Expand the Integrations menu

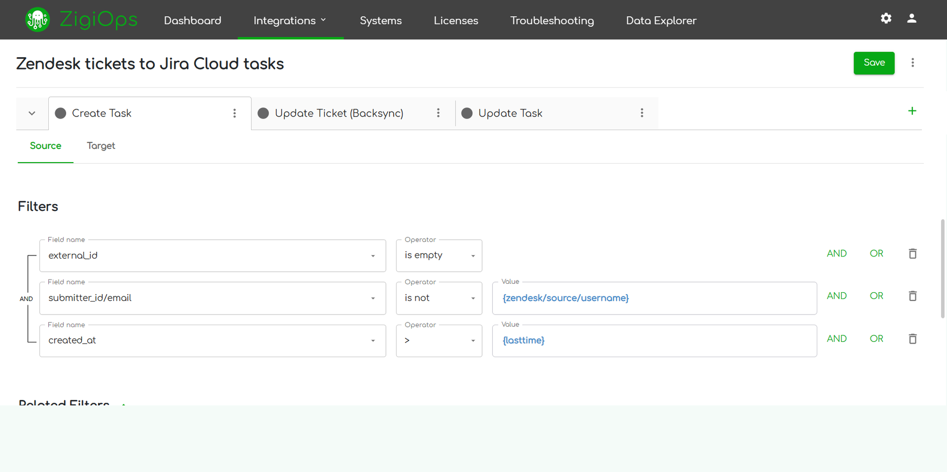tap(290, 20)
